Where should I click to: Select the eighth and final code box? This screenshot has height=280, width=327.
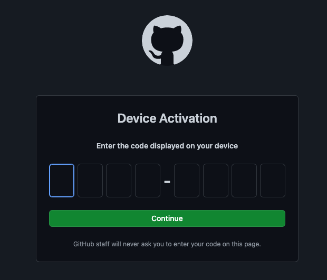[273, 181]
